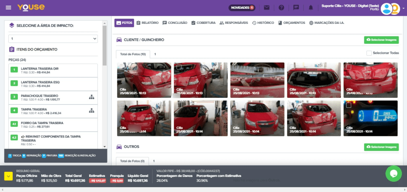Viewport: 407px width, 192px height.
Task: Tick checkbox on second photo in second row
Action: [x=179, y=105]
